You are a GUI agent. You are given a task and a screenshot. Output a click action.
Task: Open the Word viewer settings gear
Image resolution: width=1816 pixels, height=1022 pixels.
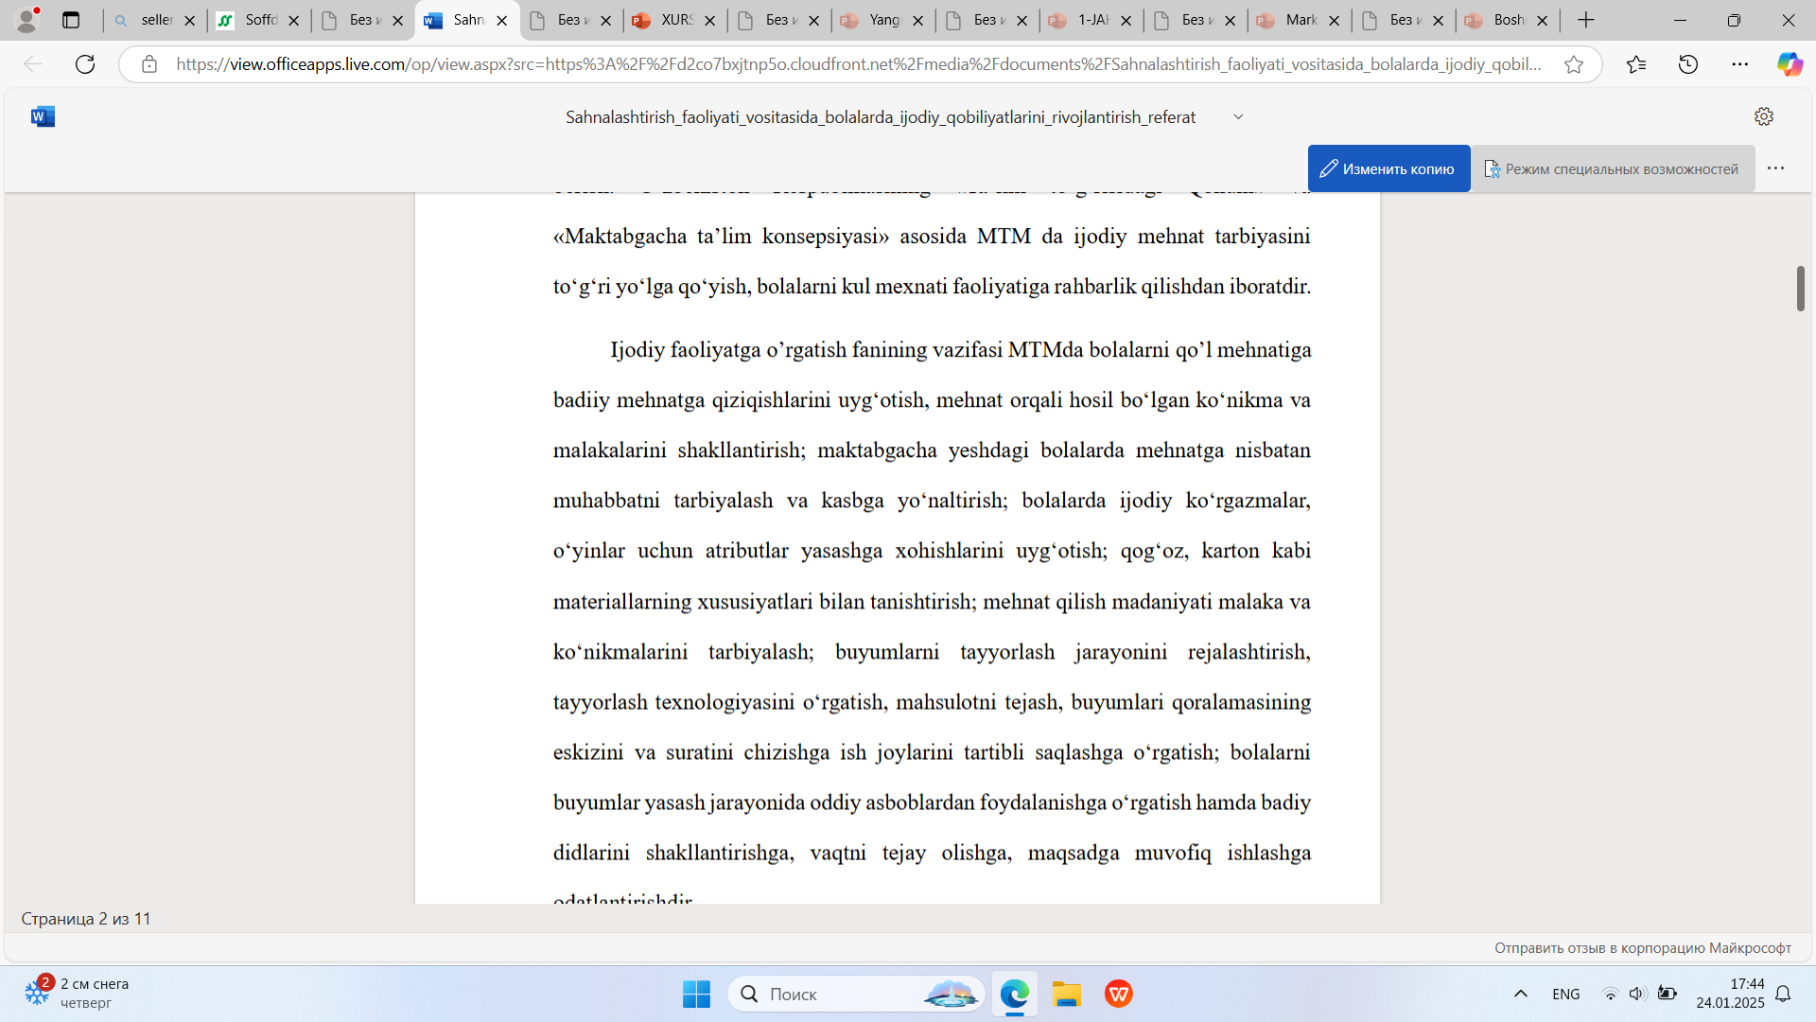pyautogui.click(x=1764, y=116)
